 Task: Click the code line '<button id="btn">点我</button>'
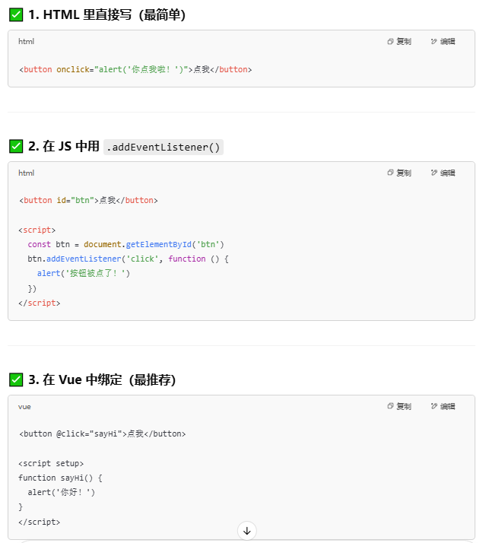[x=88, y=200]
